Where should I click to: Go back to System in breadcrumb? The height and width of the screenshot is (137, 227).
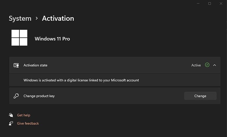point(20,18)
